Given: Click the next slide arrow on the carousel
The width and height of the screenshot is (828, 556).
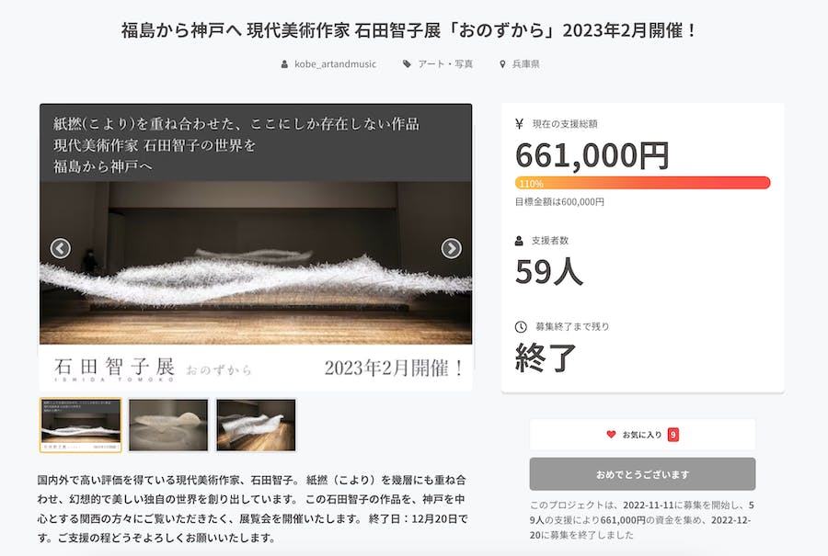Looking at the screenshot, I should point(451,248).
